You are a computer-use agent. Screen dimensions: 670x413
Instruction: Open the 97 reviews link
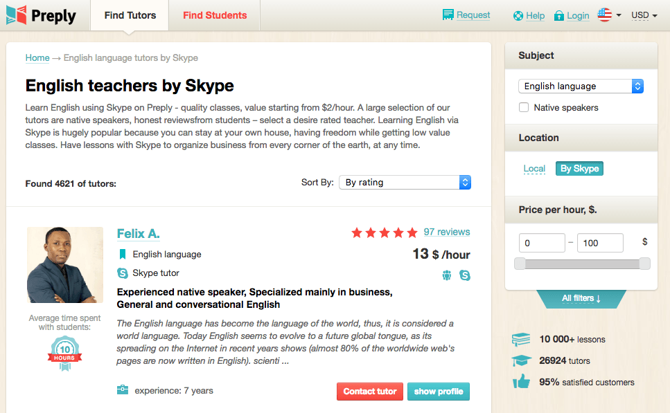pyautogui.click(x=447, y=232)
